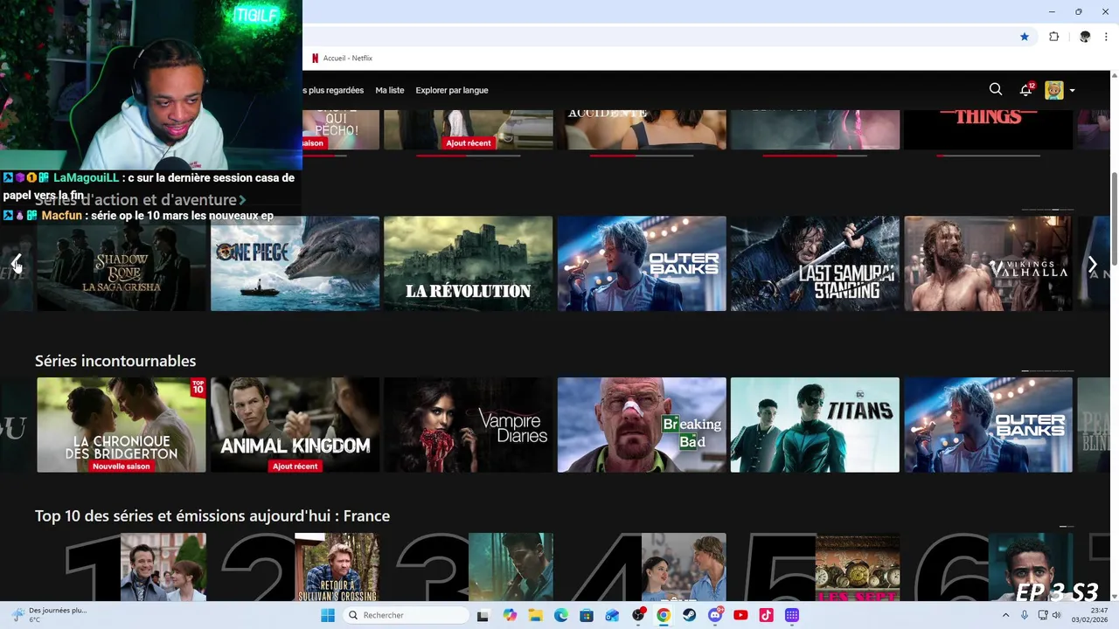Open Explorer par langue menu item

[x=452, y=90]
